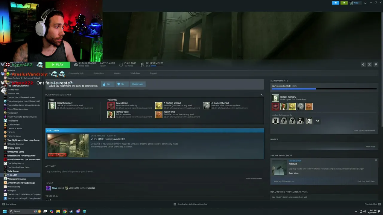Open View Latest News link
The width and height of the screenshot is (383, 215).
[x=254, y=179]
